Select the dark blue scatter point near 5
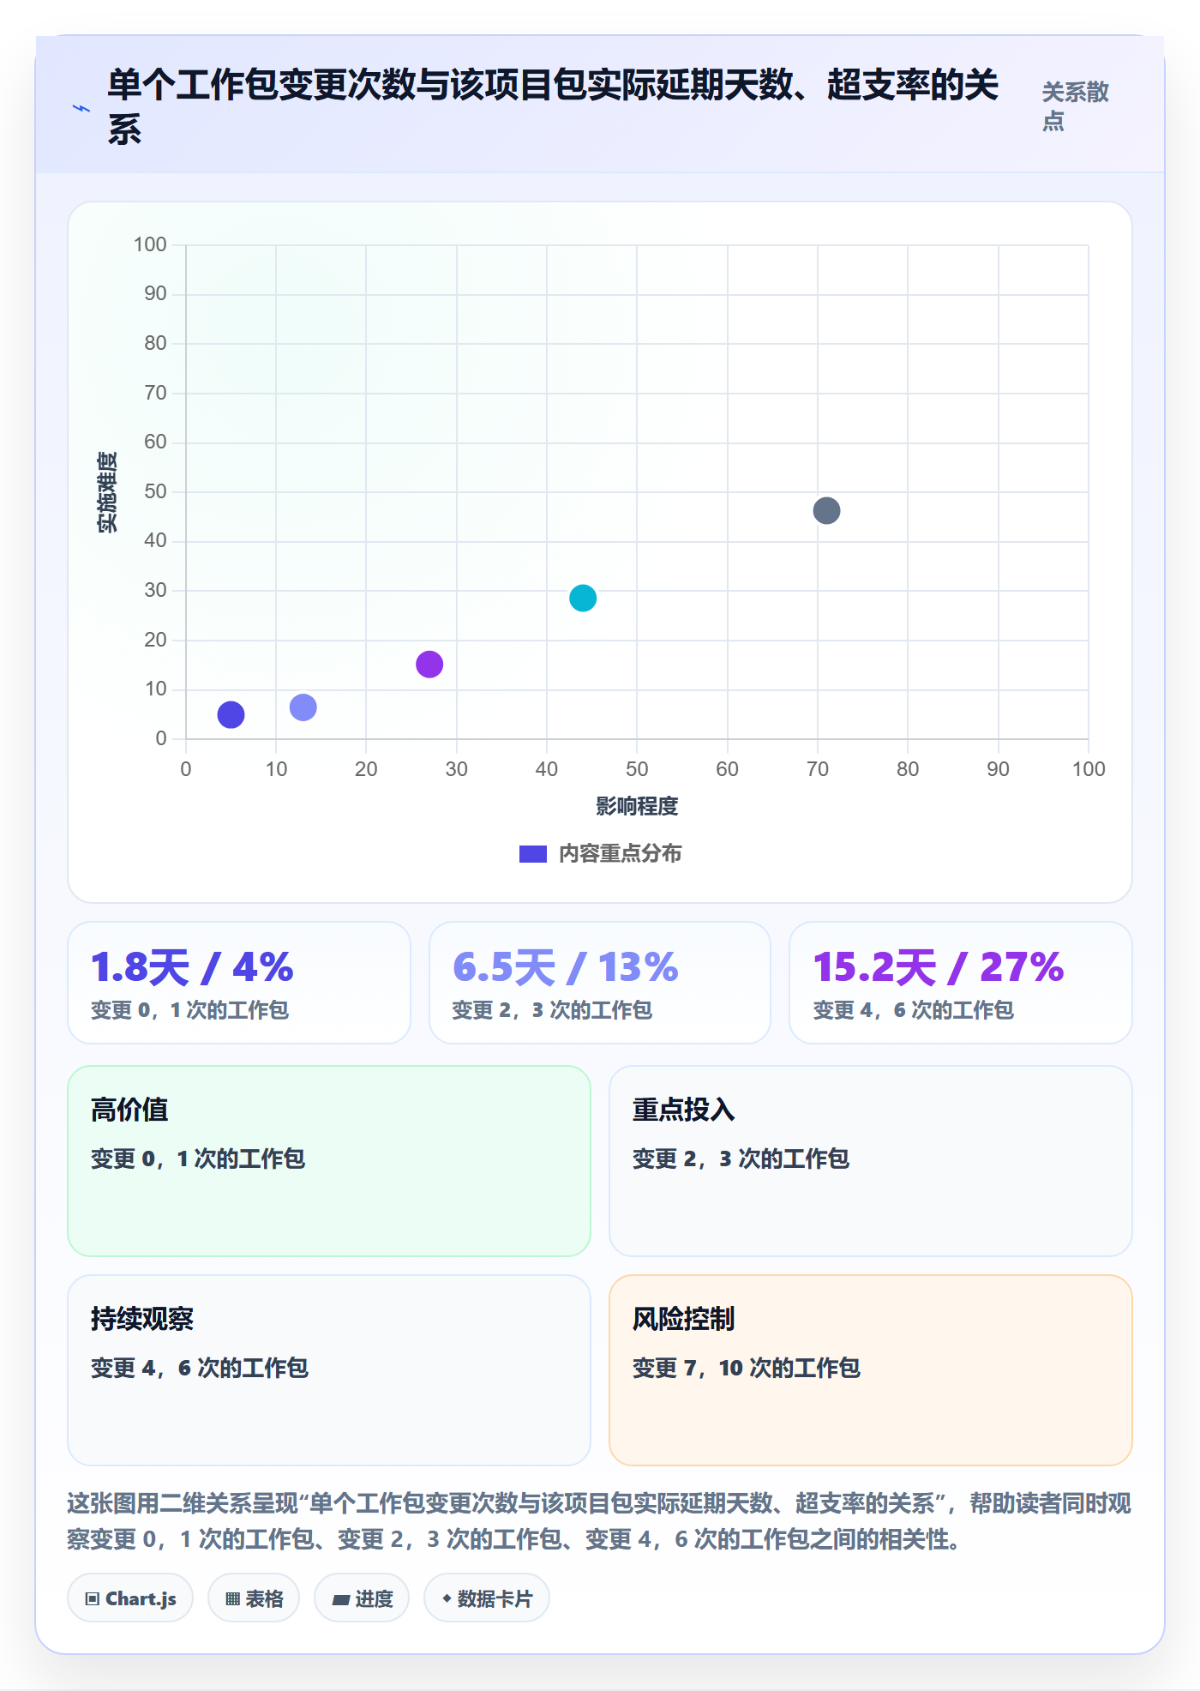The width and height of the screenshot is (1200, 1691). click(x=231, y=714)
